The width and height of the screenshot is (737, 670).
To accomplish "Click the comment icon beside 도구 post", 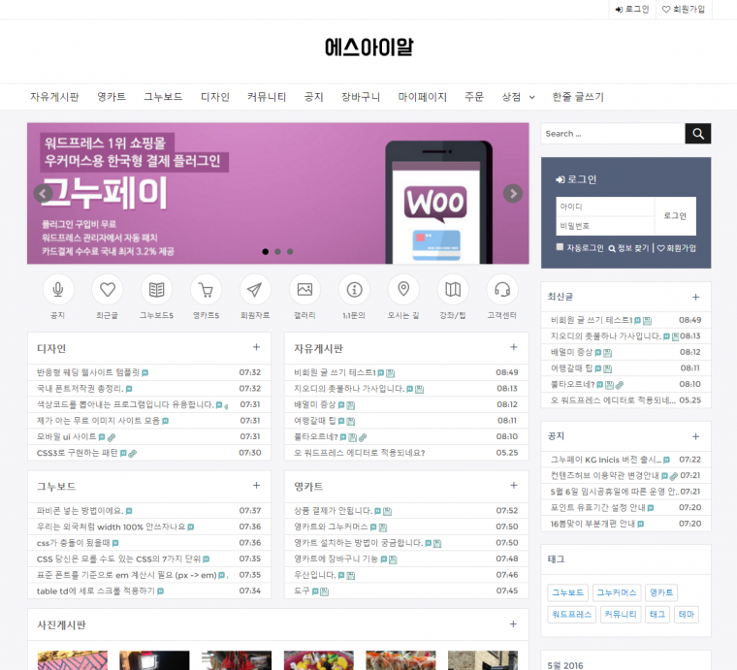I will [315, 591].
